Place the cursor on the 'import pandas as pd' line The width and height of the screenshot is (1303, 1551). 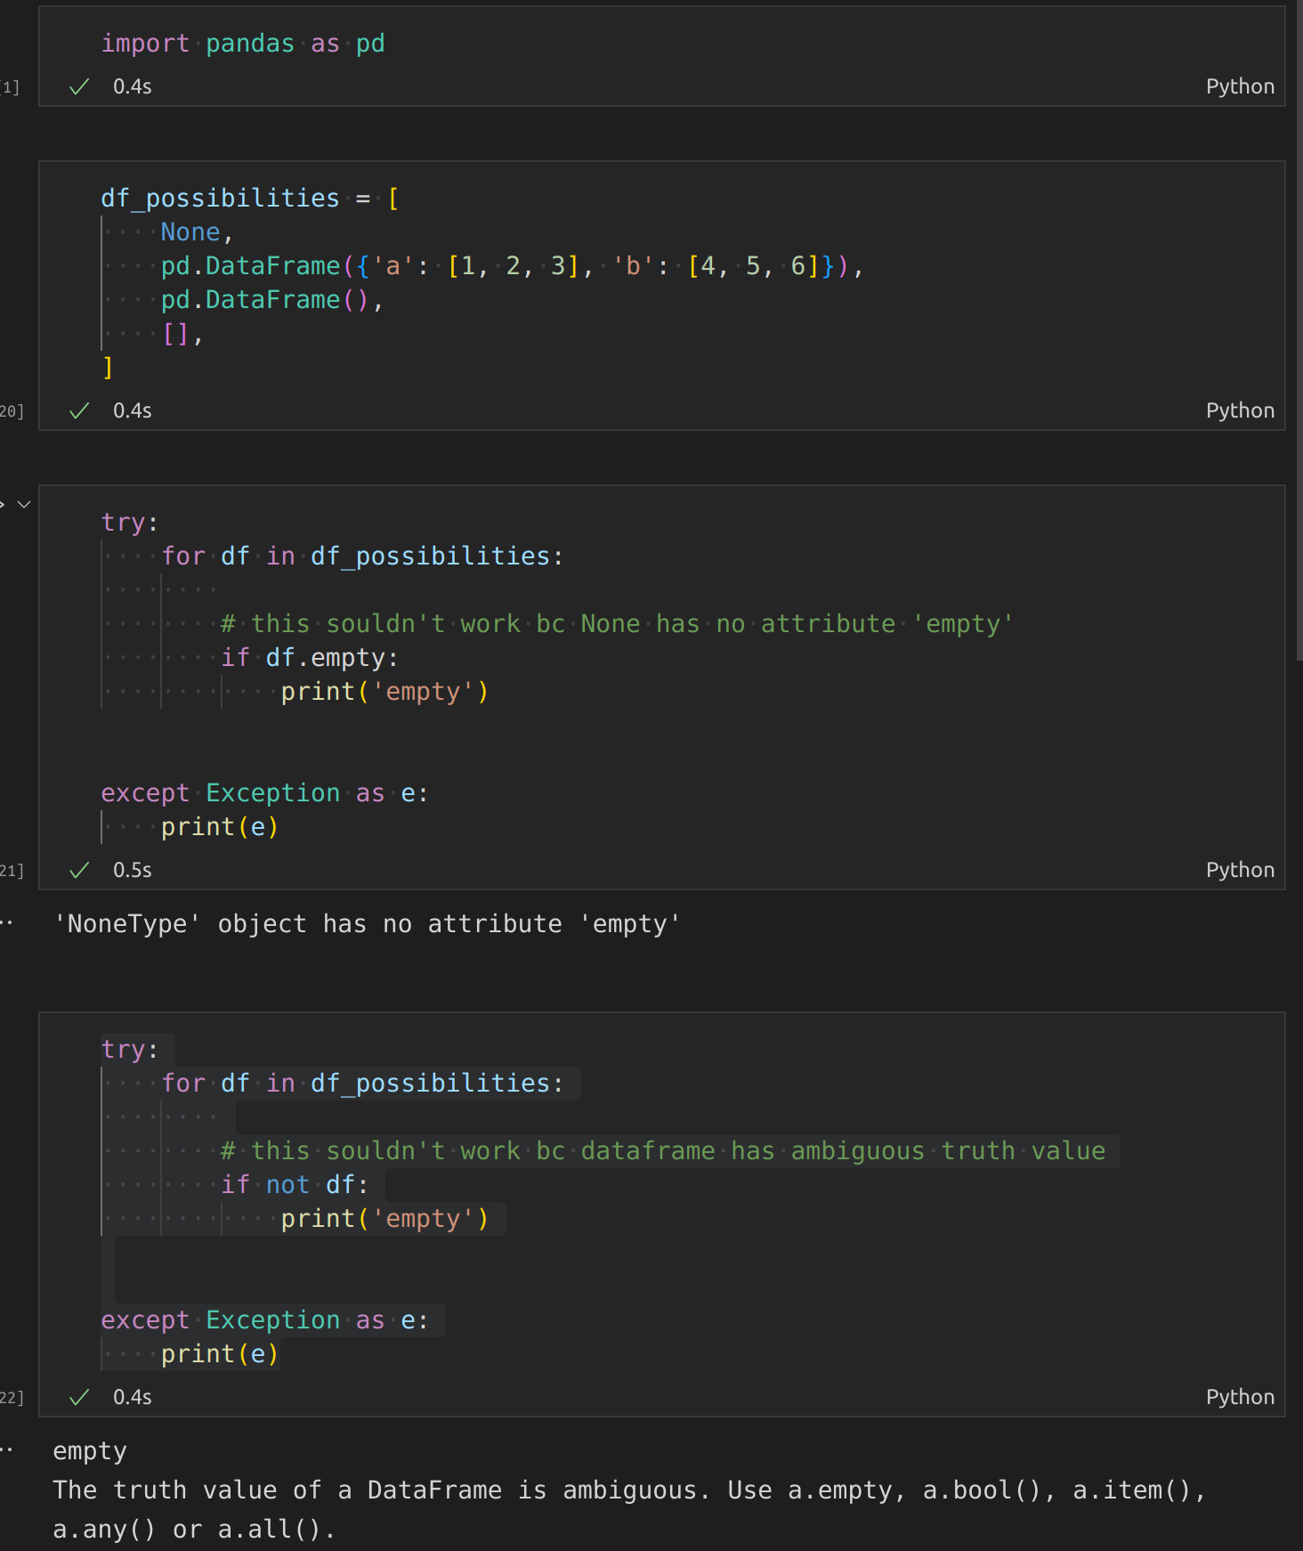[243, 44]
